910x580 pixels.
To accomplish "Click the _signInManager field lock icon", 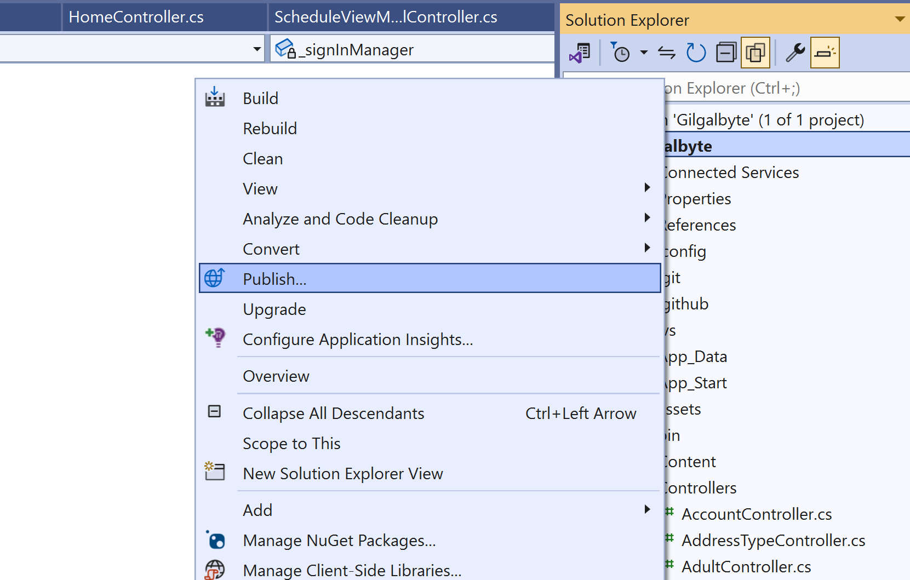I will pyautogui.click(x=285, y=49).
